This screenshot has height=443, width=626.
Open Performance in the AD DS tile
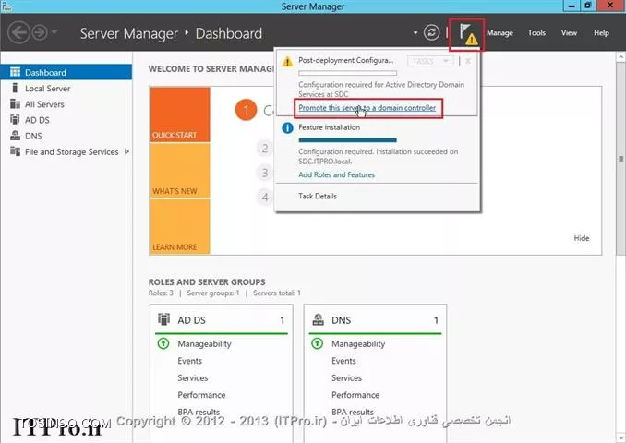201,395
